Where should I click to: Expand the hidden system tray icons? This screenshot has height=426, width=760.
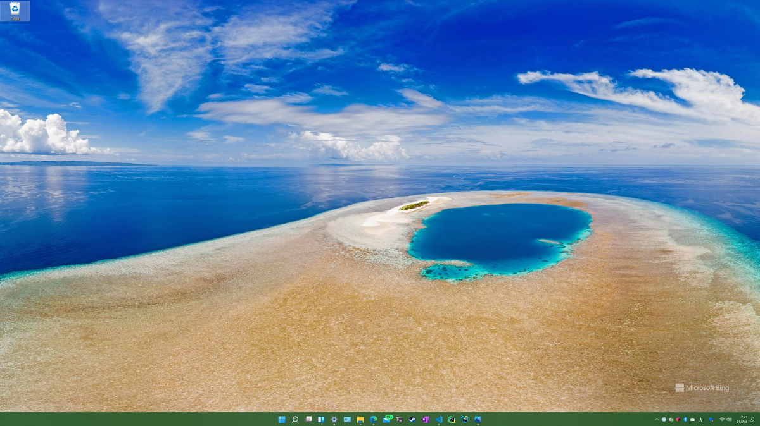click(x=657, y=419)
